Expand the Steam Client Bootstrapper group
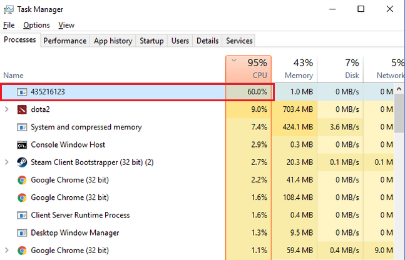Screen dimensions: 405x260 (x=6, y=162)
